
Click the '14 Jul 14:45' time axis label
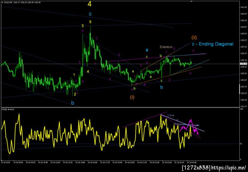[80, 162]
